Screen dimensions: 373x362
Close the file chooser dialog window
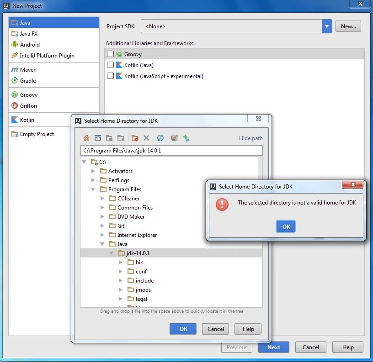(x=258, y=119)
